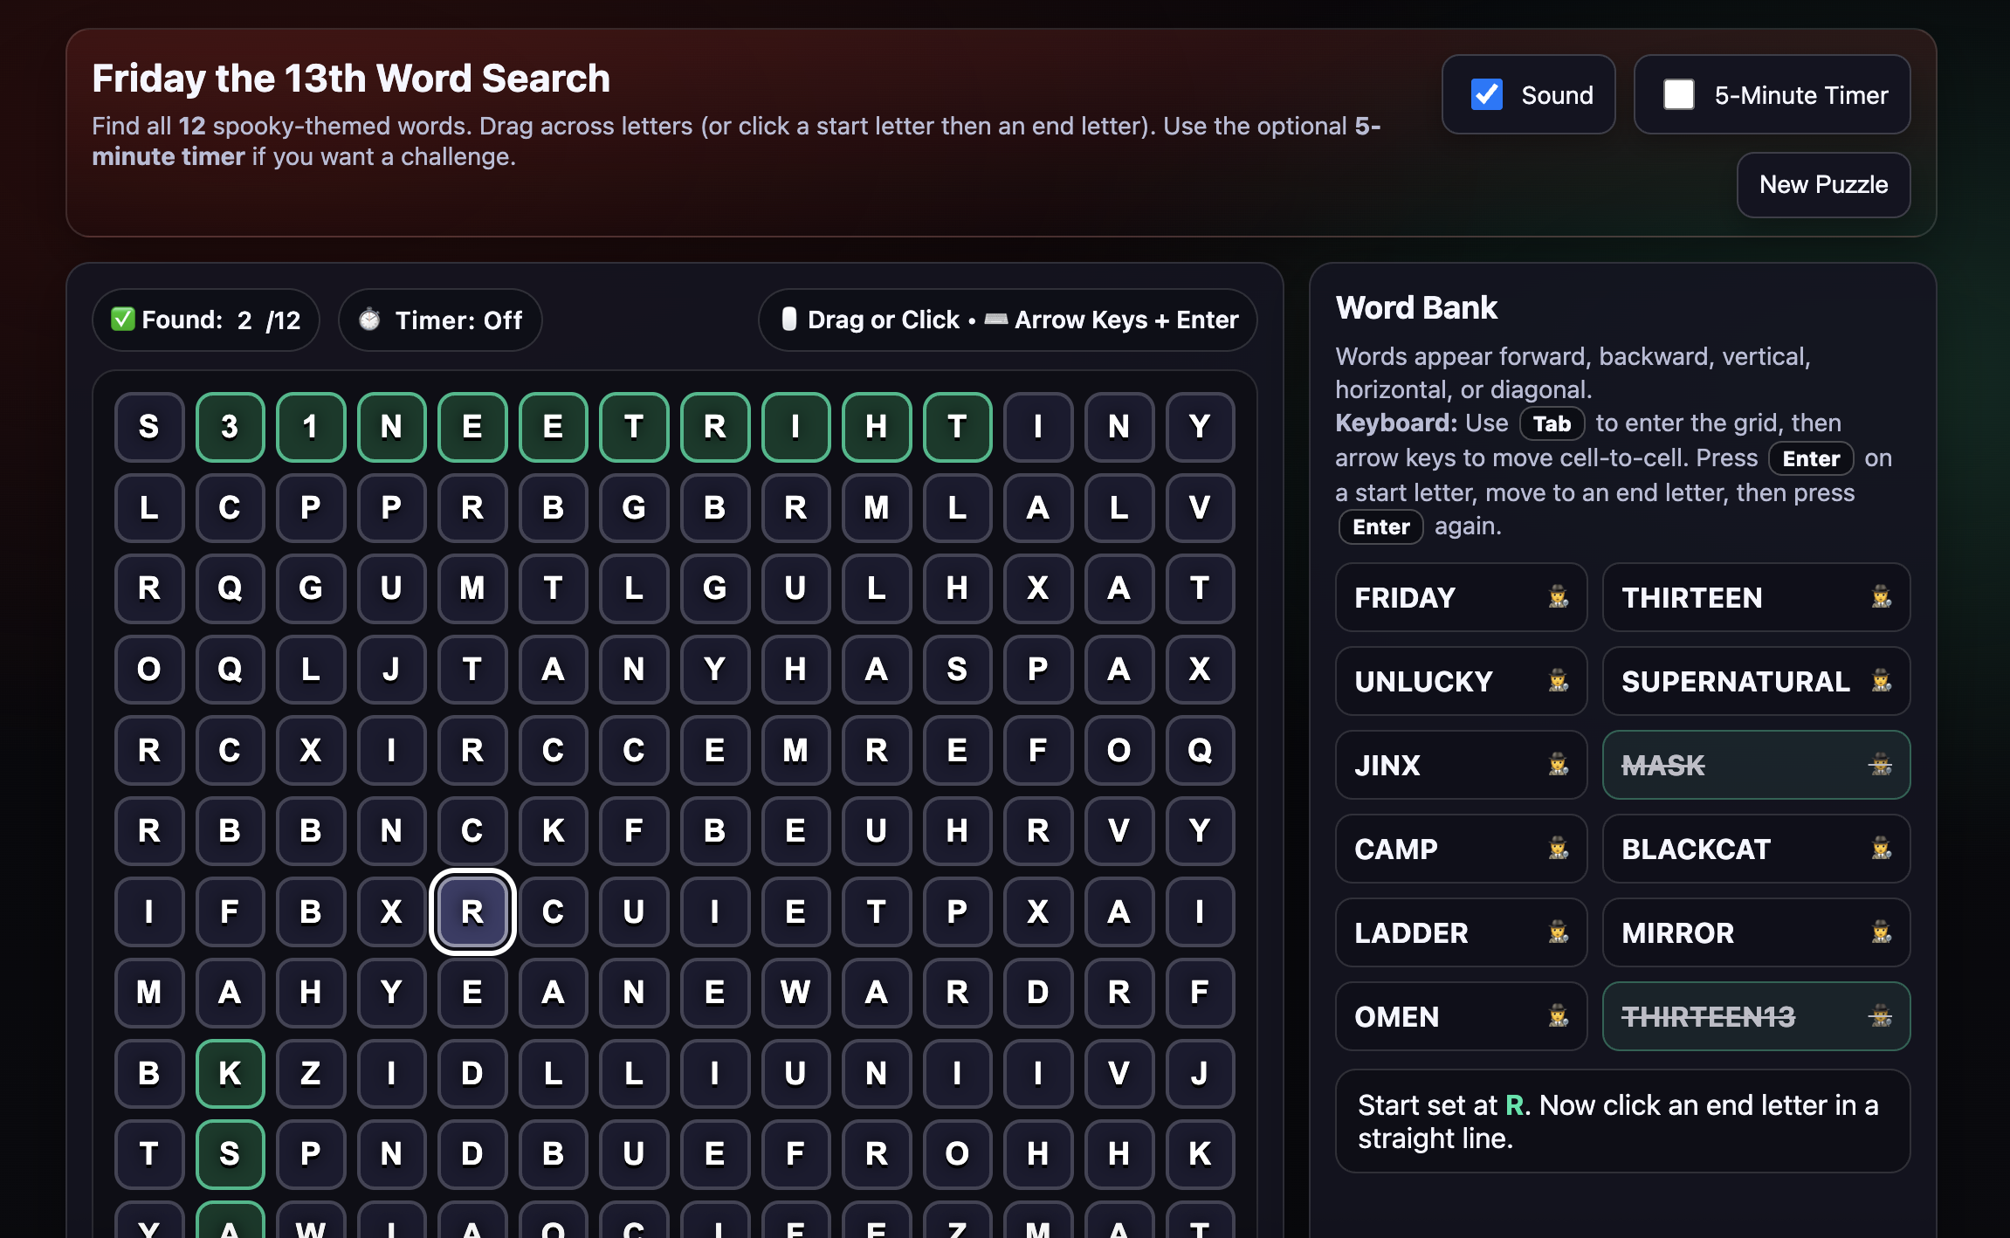The width and height of the screenshot is (2010, 1238).
Task: Click the Word Bank heading
Action: pyautogui.click(x=1416, y=307)
